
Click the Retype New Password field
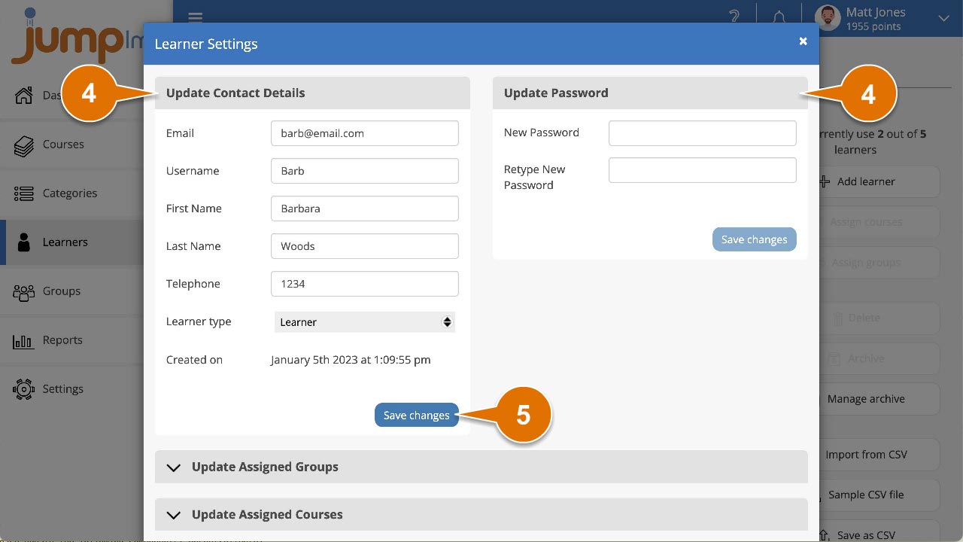(x=703, y=169)
